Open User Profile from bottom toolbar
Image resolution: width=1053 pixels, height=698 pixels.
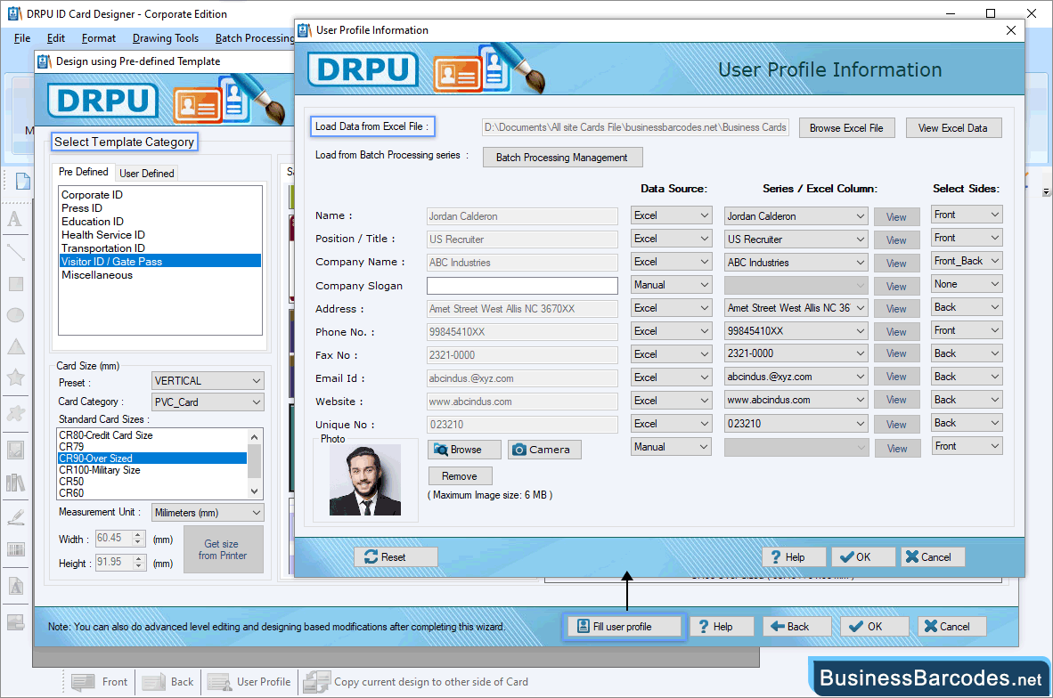(249, 682)
